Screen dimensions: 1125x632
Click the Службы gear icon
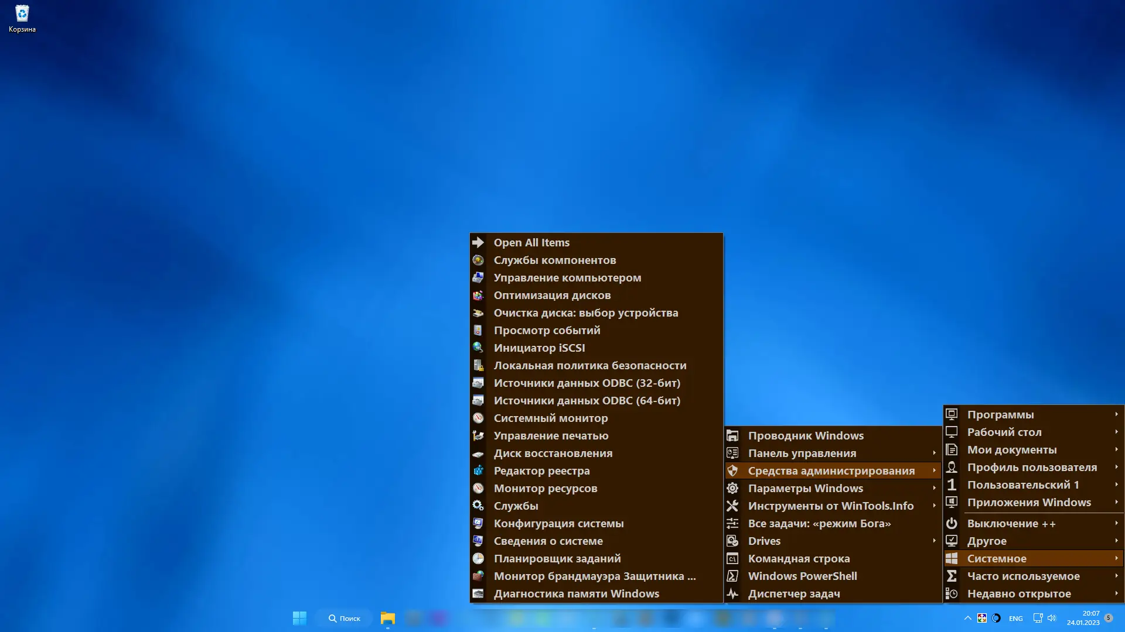478,506
